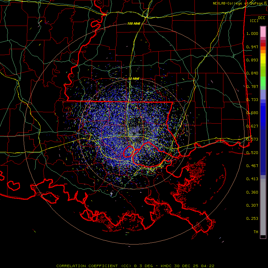The width and height of the screenshot is (268, 268).
Task: Click the [CC] units label
Action: click(x=254, y=21)
